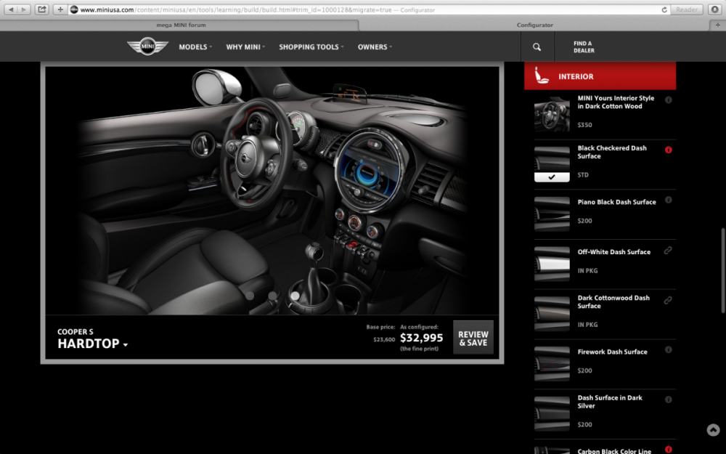Select the second interior view dot
The width and height of the screenshot is (726, 454).
(273, 295)
